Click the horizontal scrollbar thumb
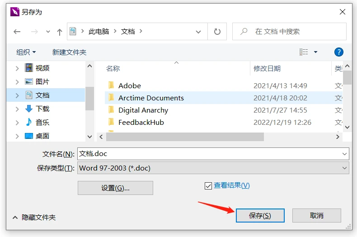The height and width of the screenshot is (237, 357). pos(185,137)
